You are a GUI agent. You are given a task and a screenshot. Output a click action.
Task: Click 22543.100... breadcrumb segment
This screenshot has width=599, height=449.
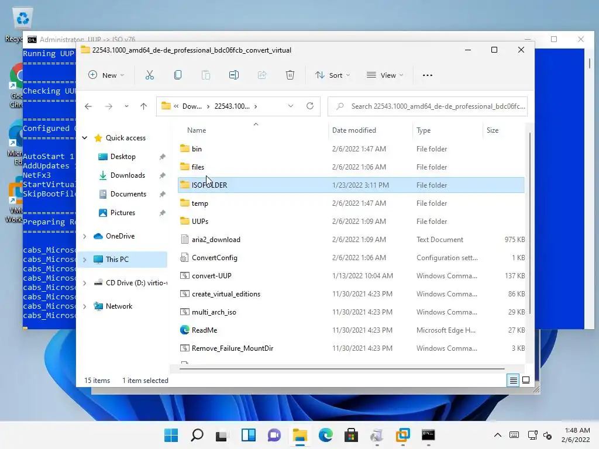click(x=232, y=106)
